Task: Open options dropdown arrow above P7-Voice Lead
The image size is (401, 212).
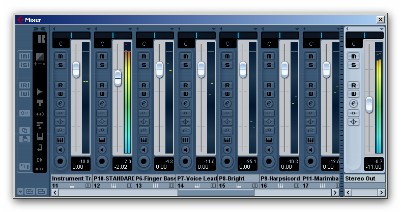Action: pyautogui.click(x=213, y=29)
